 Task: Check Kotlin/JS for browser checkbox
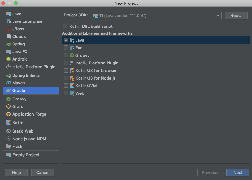click(x=66, y=70)
